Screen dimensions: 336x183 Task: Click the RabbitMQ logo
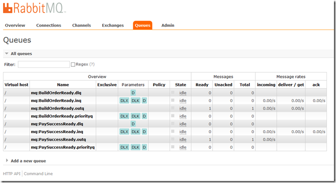(x=34, y=8)
